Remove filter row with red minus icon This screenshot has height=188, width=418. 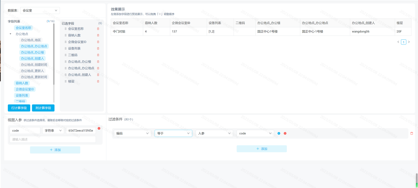tap(285, 134)
